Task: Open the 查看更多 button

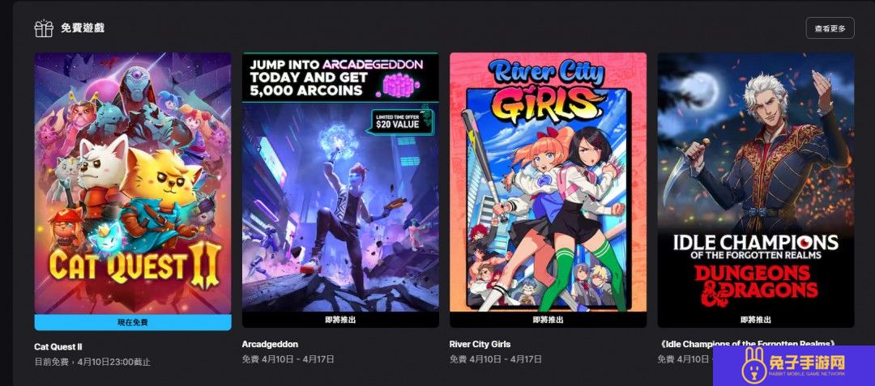Action: (830, 28)
